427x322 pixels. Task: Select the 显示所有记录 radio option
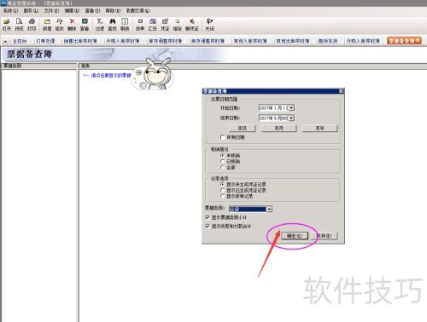pyautogui.click(x=223, y=196)
